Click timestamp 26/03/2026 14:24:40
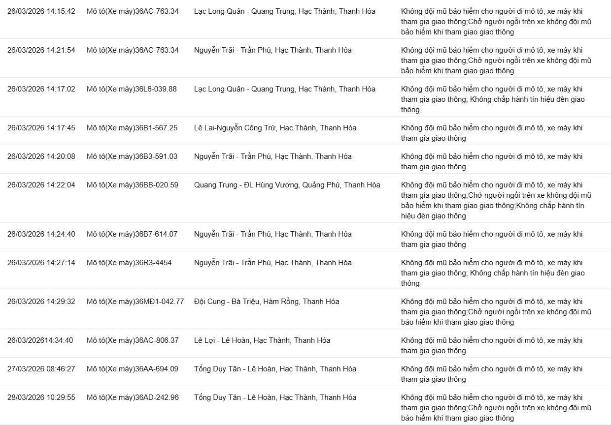Viewport: 611px width, 425px height. 41,234
